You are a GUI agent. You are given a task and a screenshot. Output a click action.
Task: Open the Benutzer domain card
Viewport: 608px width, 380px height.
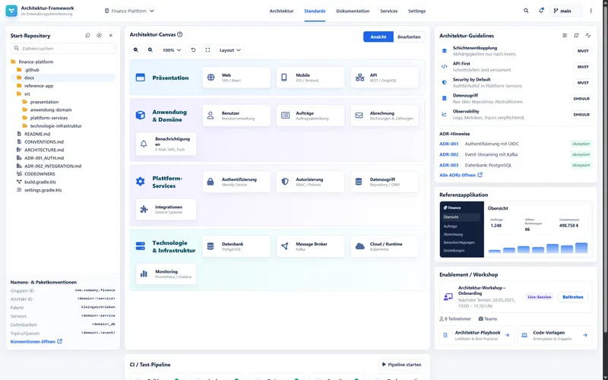pyautogui.click(x=236, y=116)
